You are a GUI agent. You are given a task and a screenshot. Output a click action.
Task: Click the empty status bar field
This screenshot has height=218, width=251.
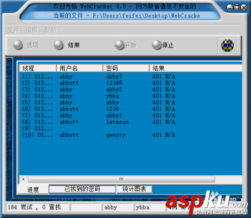click(86, 207)
